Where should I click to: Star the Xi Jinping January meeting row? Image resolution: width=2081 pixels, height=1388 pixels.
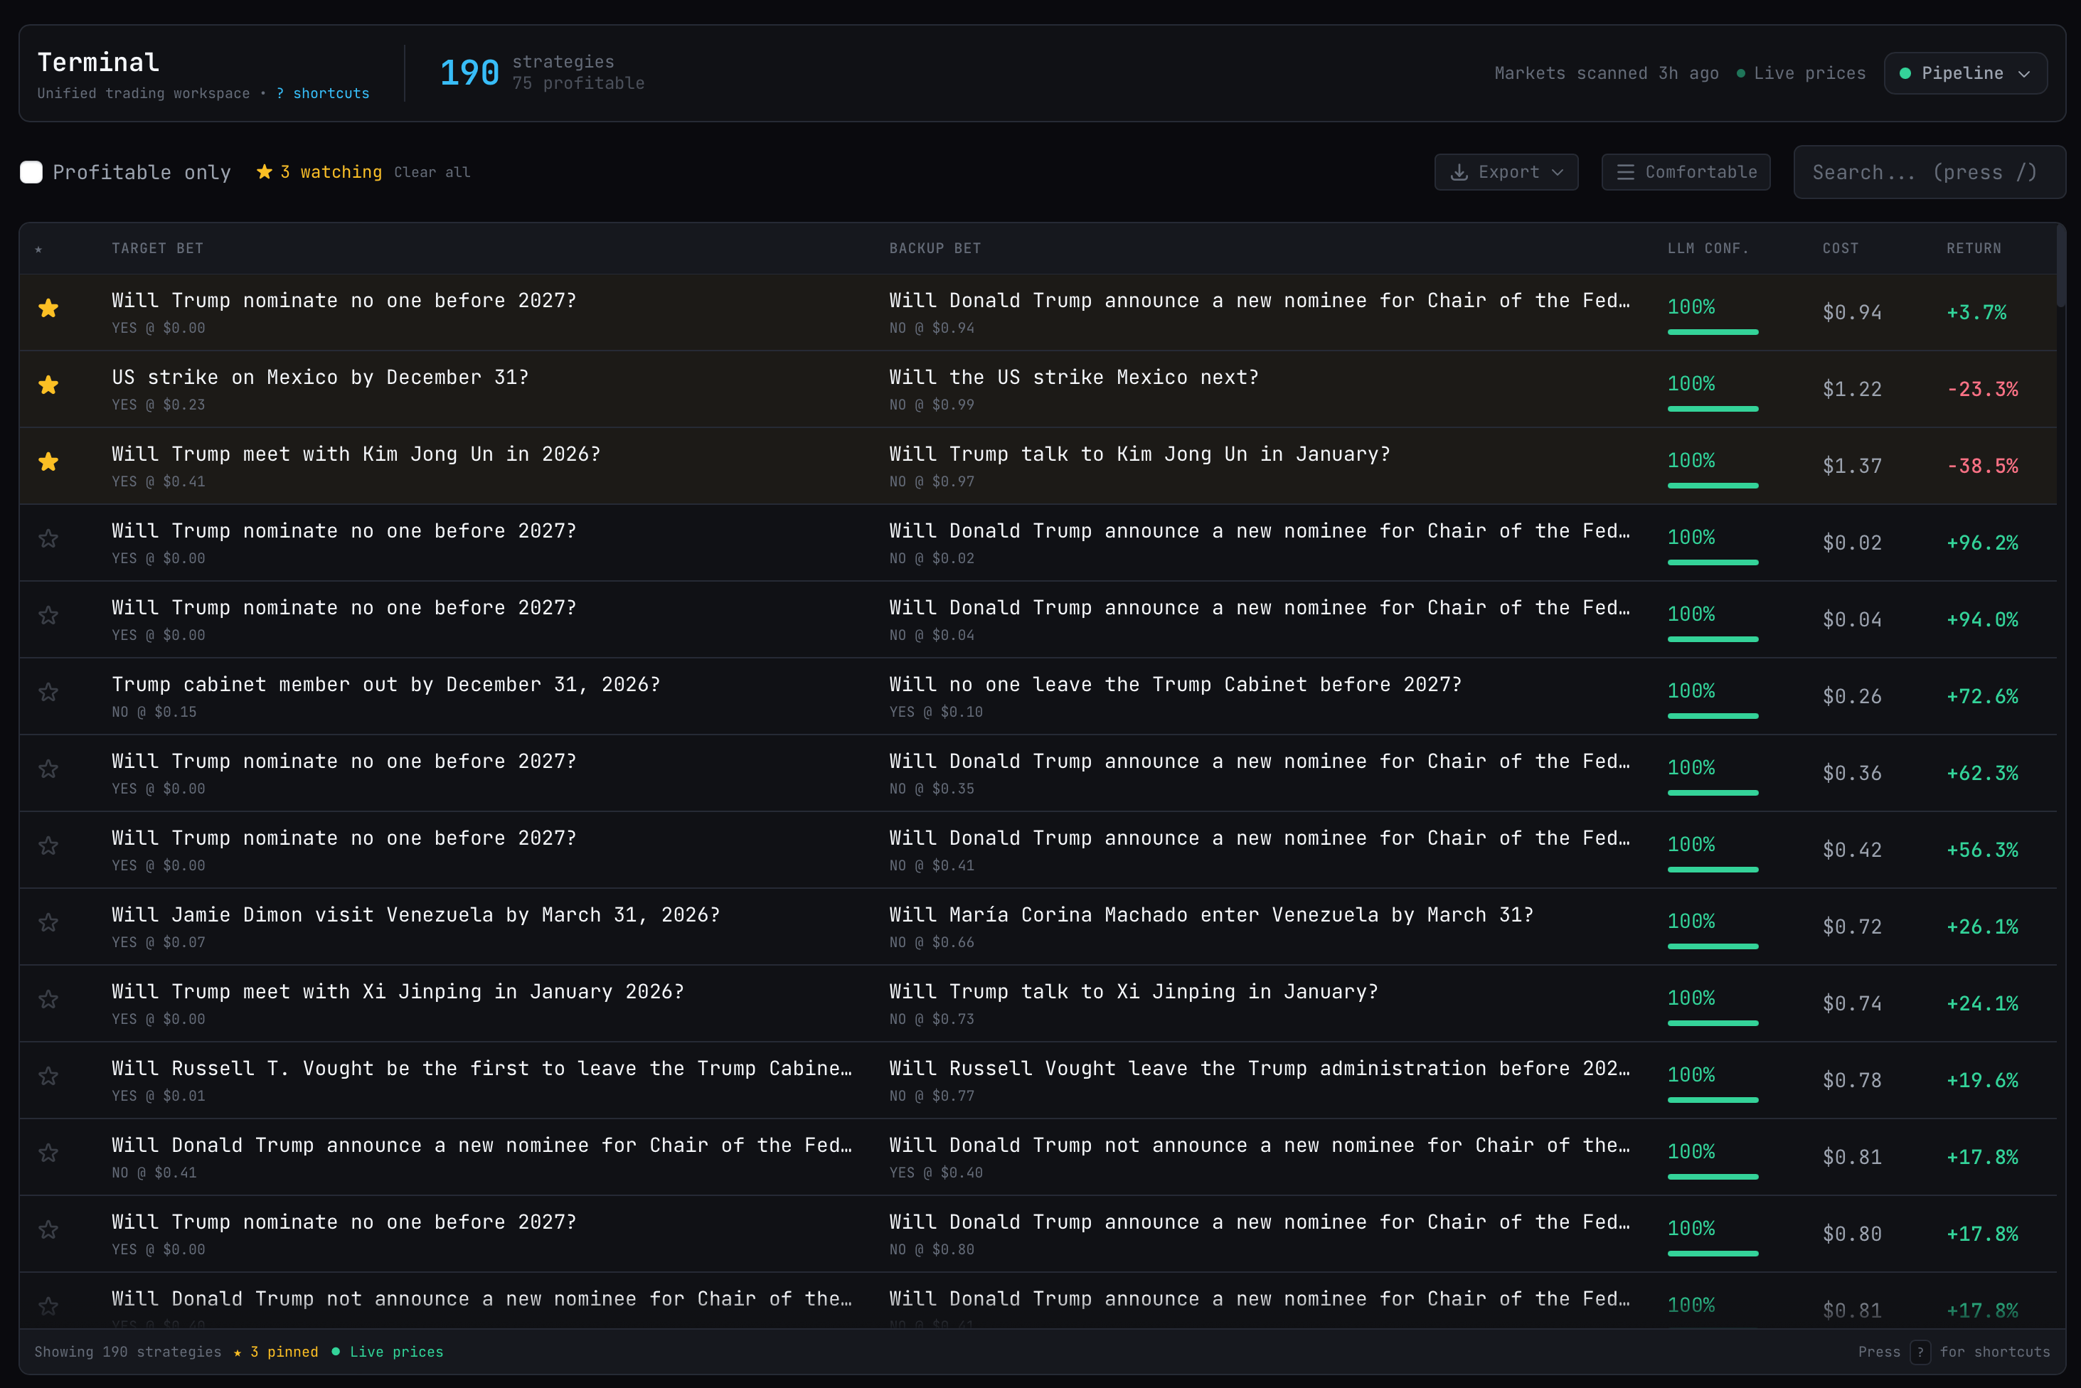[x=48, y=999]
